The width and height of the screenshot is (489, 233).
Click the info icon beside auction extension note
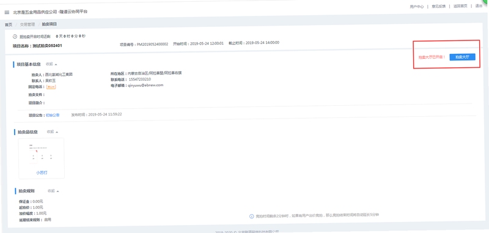coord(252,216)
